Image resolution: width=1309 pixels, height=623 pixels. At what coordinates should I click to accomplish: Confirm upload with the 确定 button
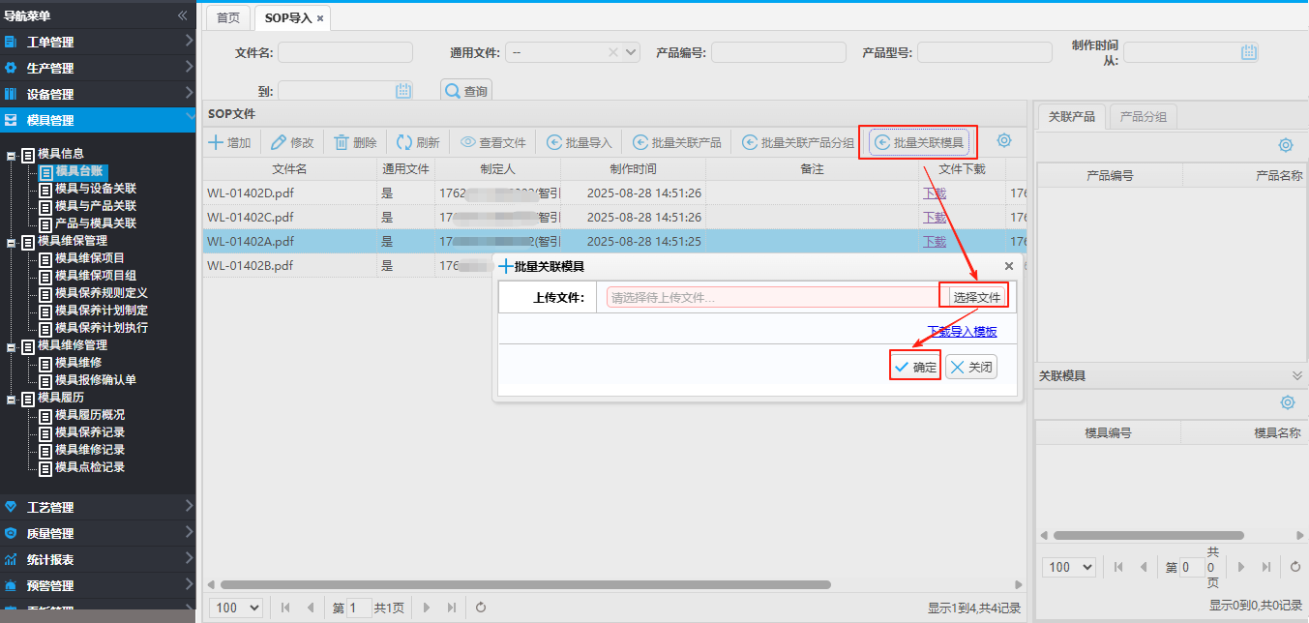[x=914, y=368]
